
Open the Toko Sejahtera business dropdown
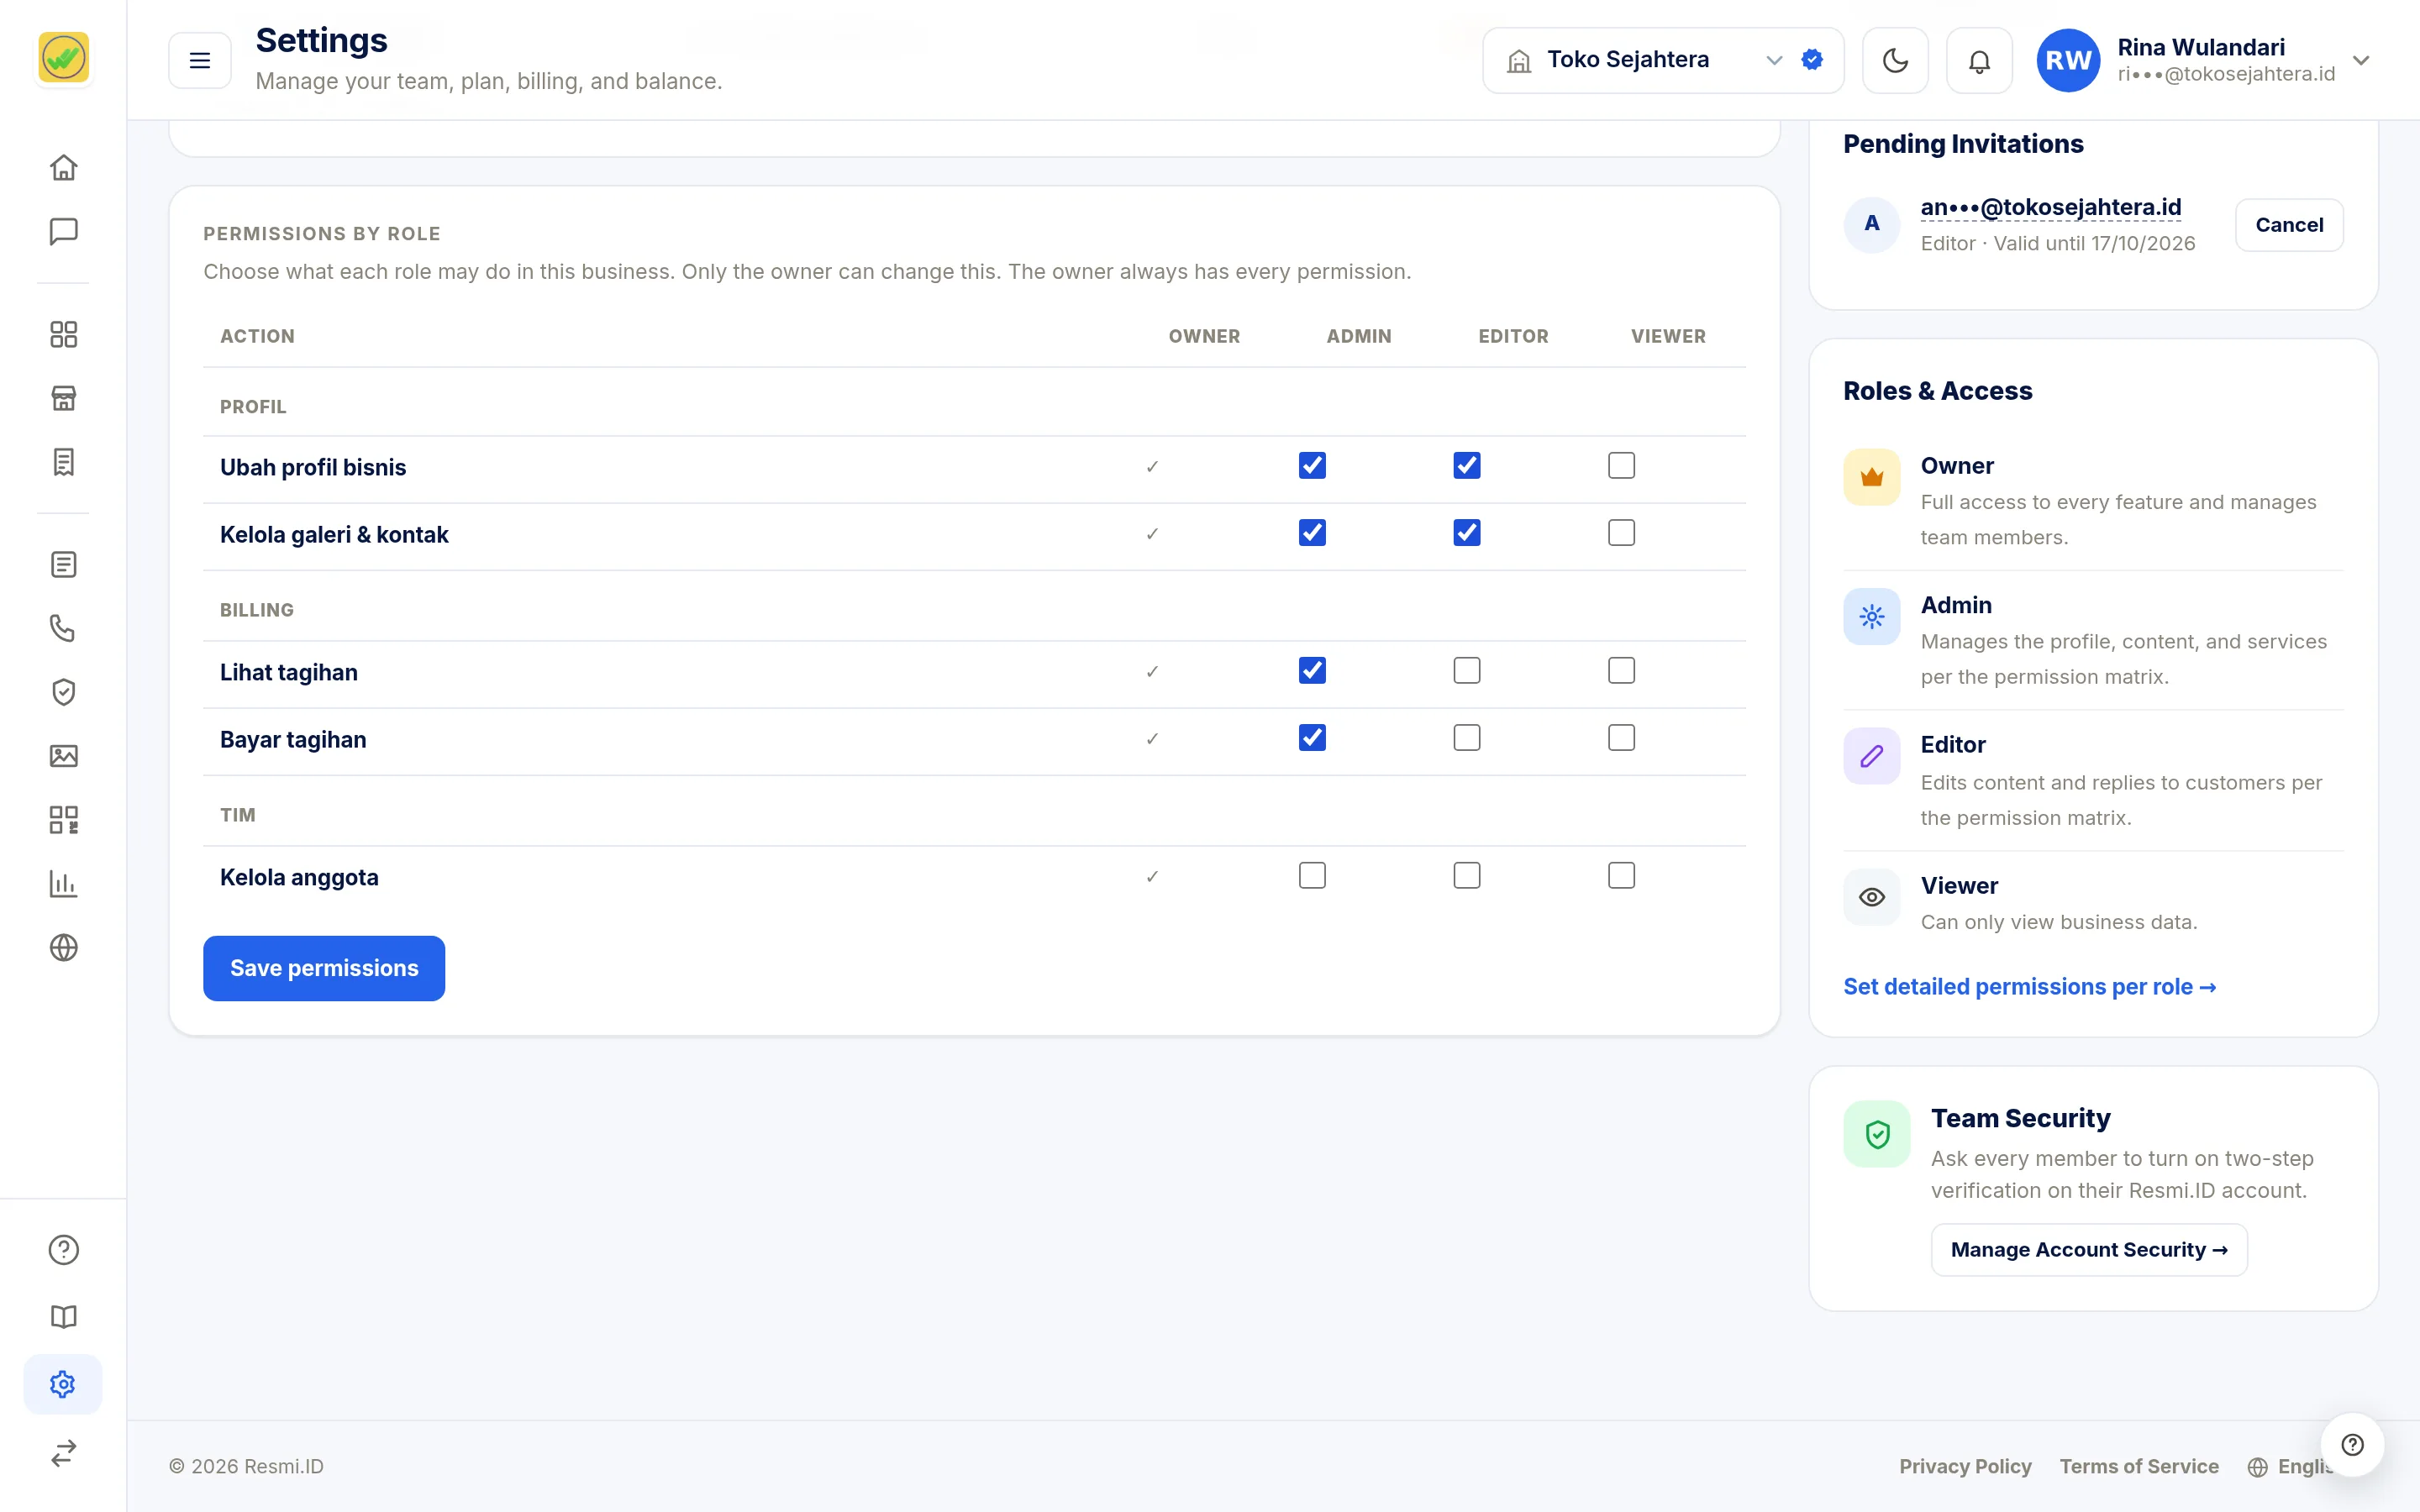1662,60
